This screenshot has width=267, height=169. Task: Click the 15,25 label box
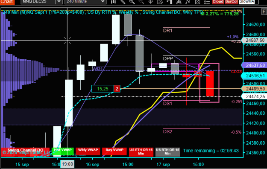(103, 89)
